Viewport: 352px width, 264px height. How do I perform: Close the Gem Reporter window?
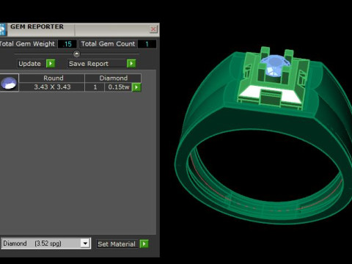click(153, 29)
